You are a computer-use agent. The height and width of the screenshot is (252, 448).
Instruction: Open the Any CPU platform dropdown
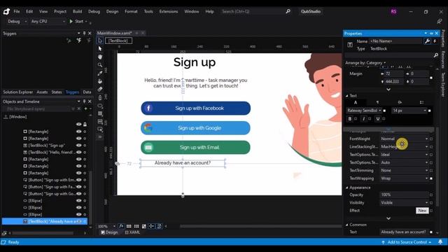(x=48, y=22)
